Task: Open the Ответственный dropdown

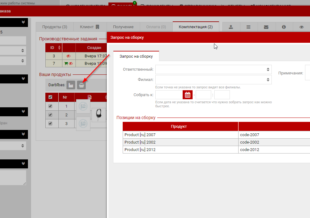Action: [x=213, y=69]
